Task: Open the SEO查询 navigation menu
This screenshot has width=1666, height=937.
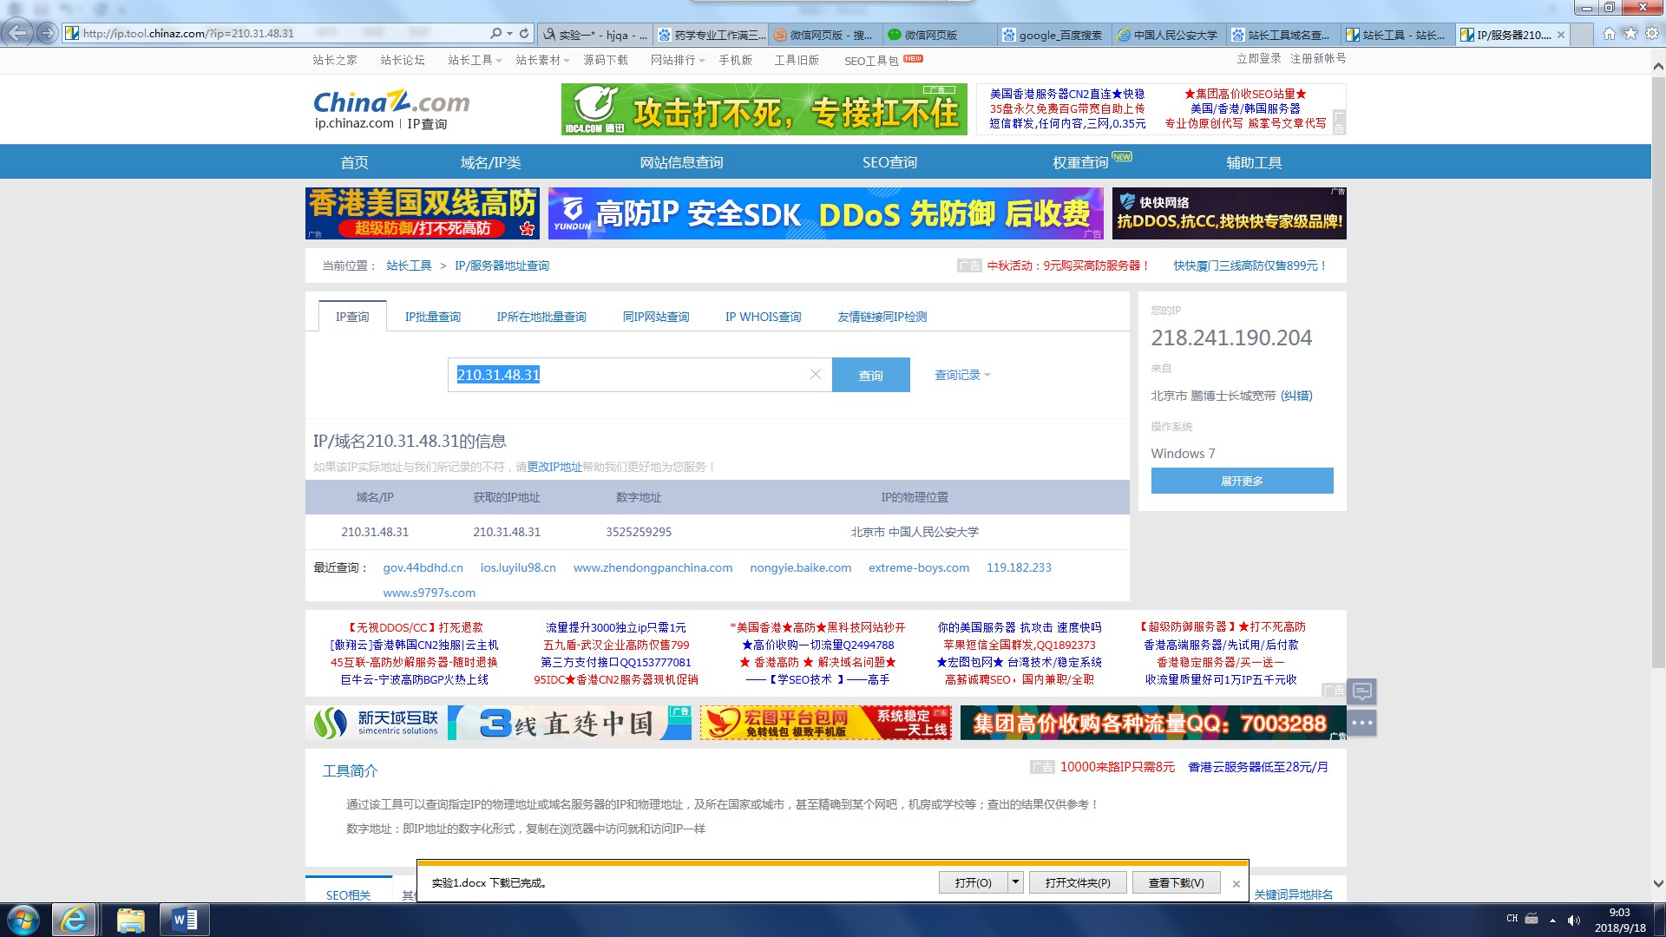Action: tap(889, 162)
